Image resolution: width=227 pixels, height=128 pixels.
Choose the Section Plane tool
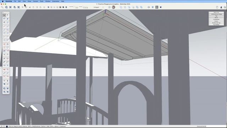click(8, 84)
